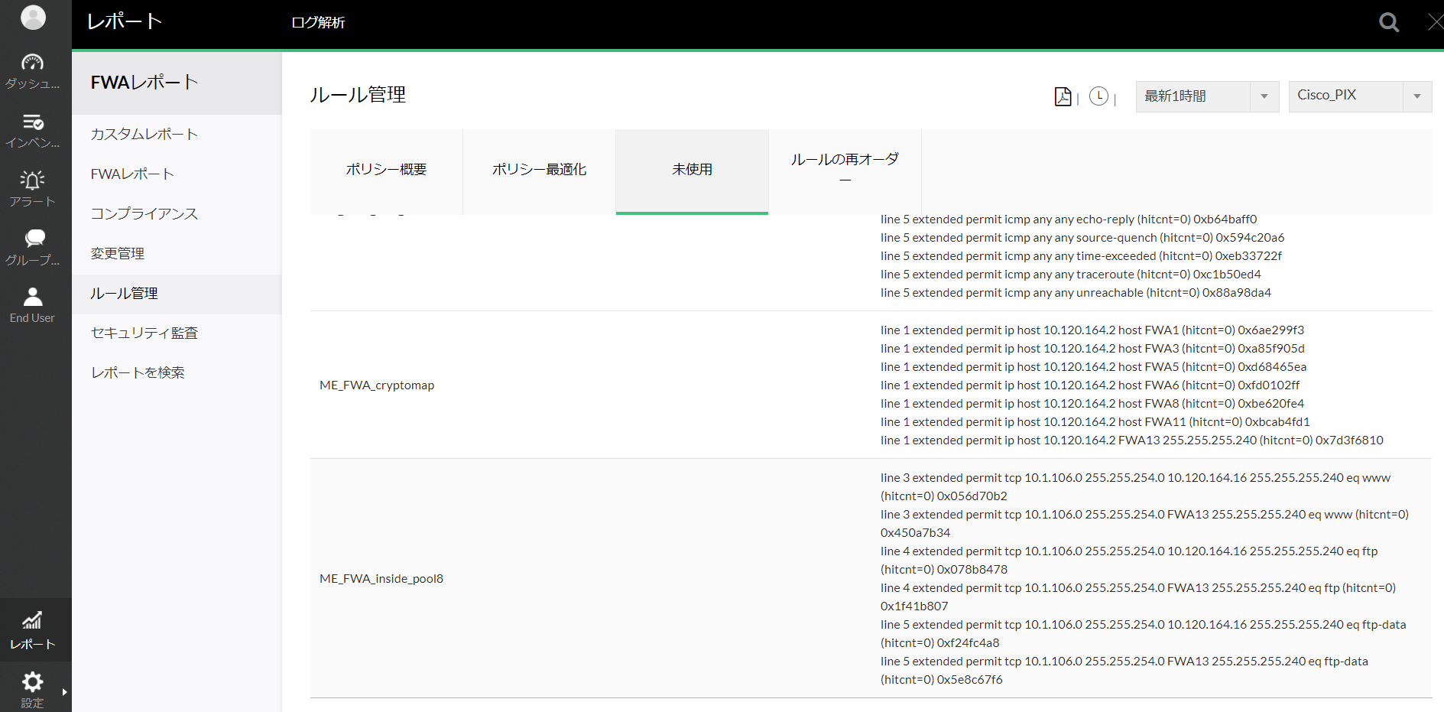Open カスタムレポート in the sidebar
1444x712 pixels.
144,134
